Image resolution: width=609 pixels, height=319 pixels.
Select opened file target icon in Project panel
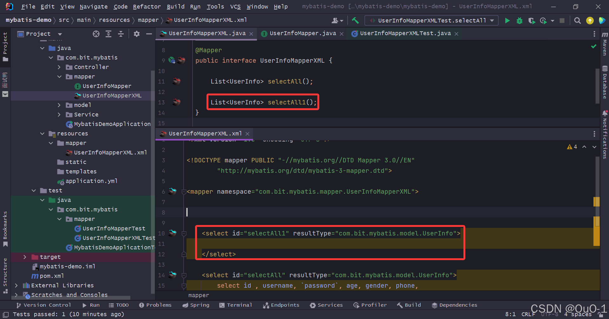coord(96,34)
